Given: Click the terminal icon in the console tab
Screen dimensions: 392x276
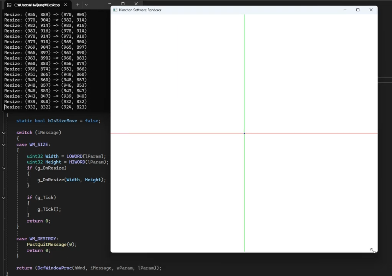Looking at the screenshot, I should [x=9, y=5].
